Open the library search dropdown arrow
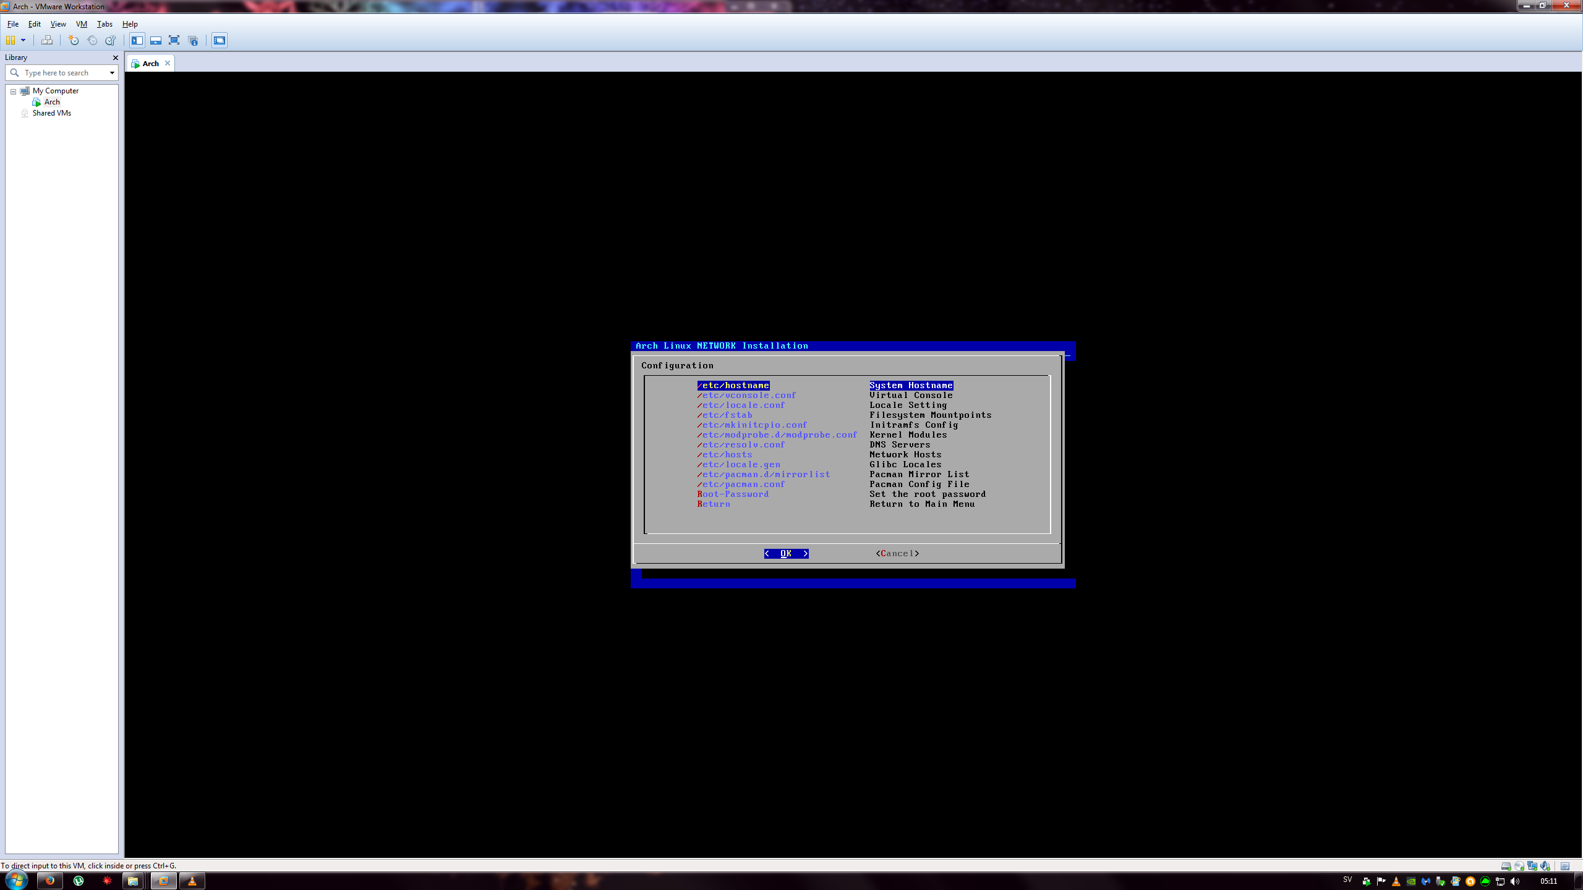Image resolution: width=1583 pixels, height=890 pixels. pos(112,73)
